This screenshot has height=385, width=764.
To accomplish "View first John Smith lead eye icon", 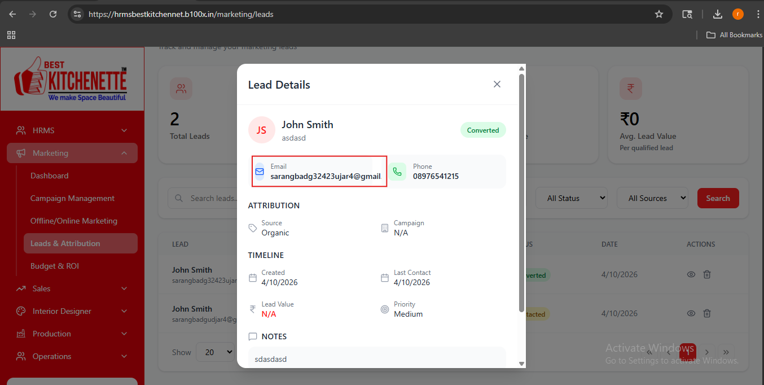I will click(x=691, y=274).
